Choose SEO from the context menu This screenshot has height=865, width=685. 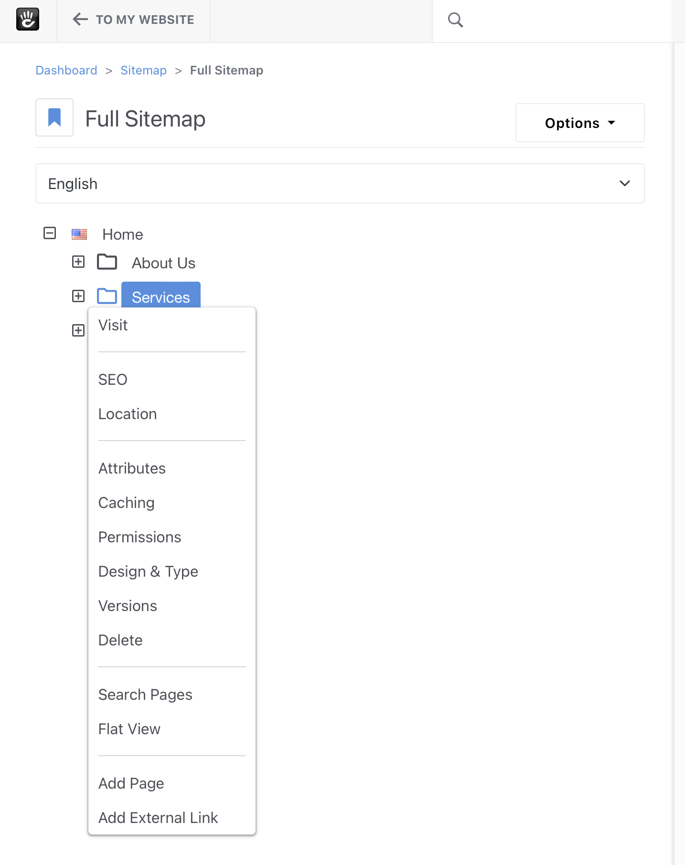(x=113, y=380)
